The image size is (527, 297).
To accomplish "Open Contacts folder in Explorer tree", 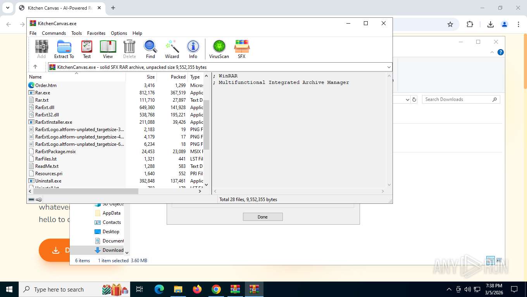I will point(112,222).
